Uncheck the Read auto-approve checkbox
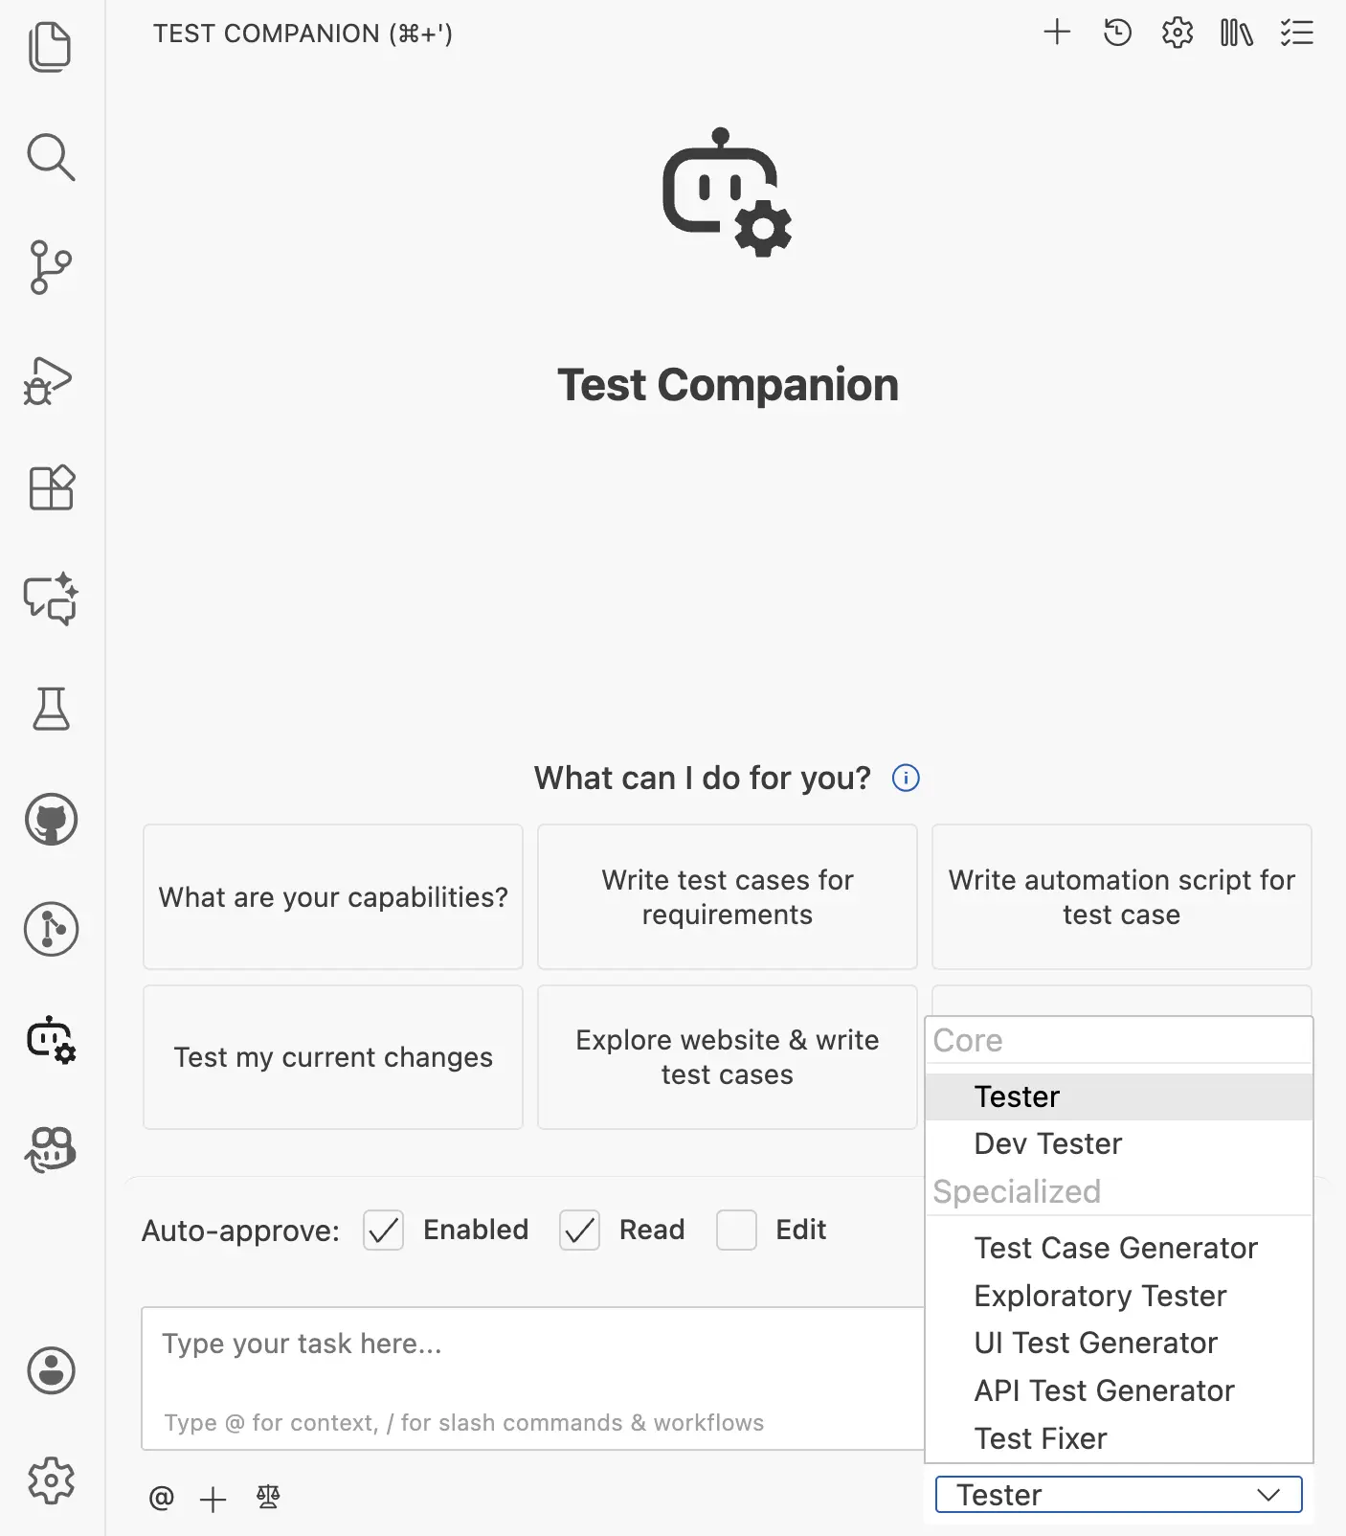Screen dimensions: 1346x1536 578,1231
